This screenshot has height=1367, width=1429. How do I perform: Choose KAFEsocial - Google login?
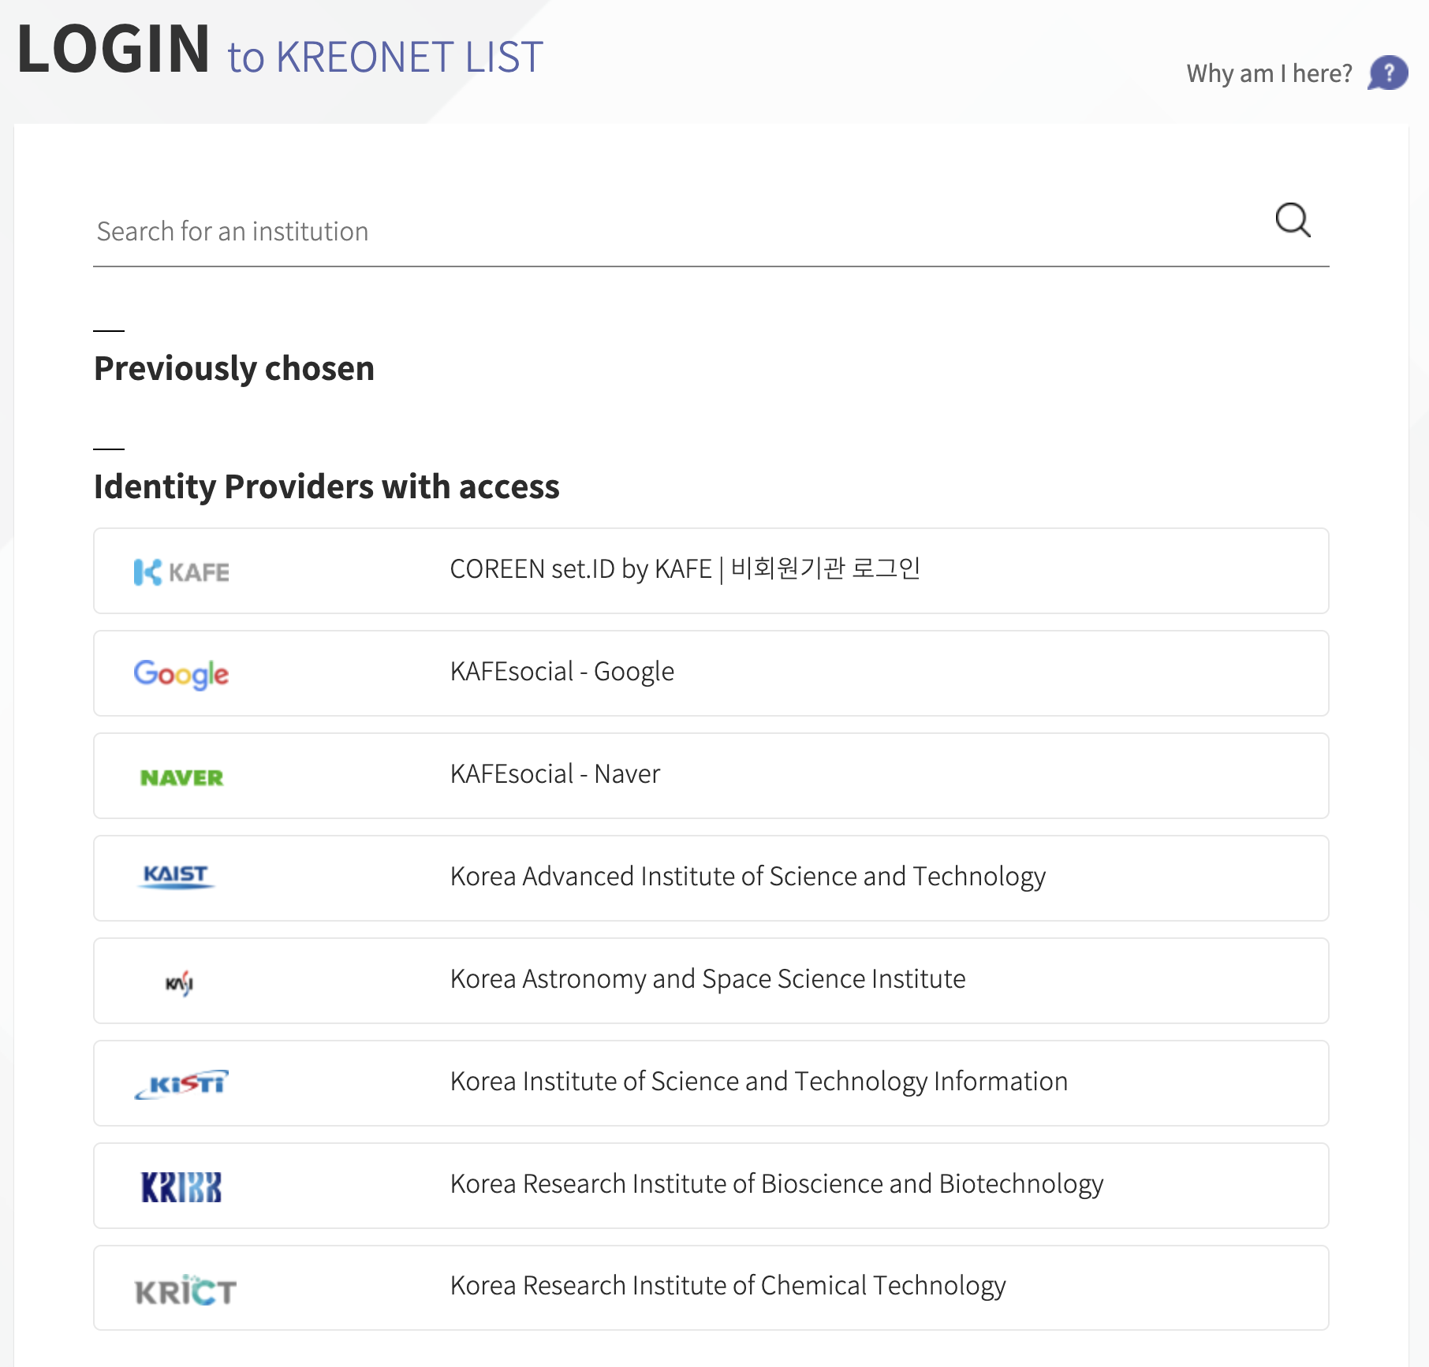562,672
